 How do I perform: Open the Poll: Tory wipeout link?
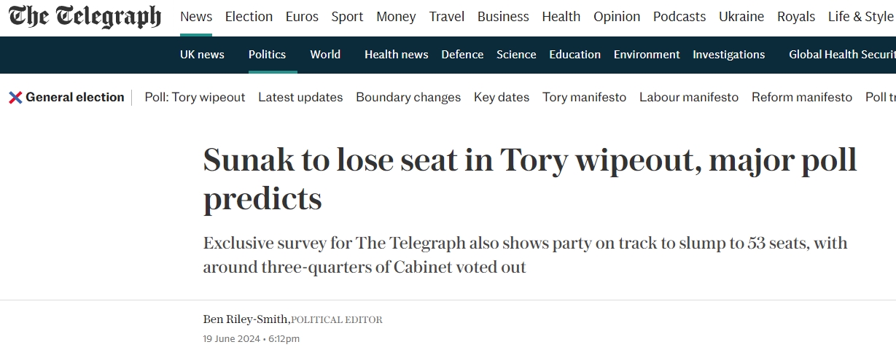[195, 98]
